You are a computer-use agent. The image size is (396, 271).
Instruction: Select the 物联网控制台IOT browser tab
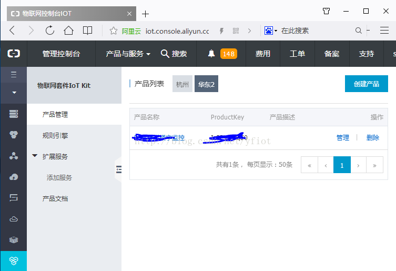tap(72, 14)
